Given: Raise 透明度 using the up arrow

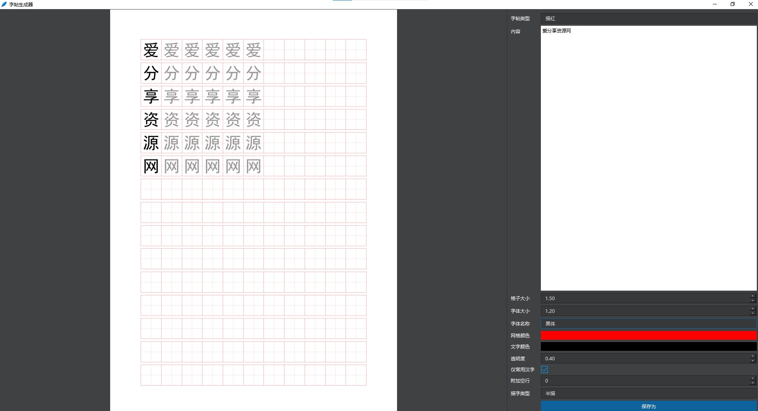Looking at the screenshot, I should [752, 356].
